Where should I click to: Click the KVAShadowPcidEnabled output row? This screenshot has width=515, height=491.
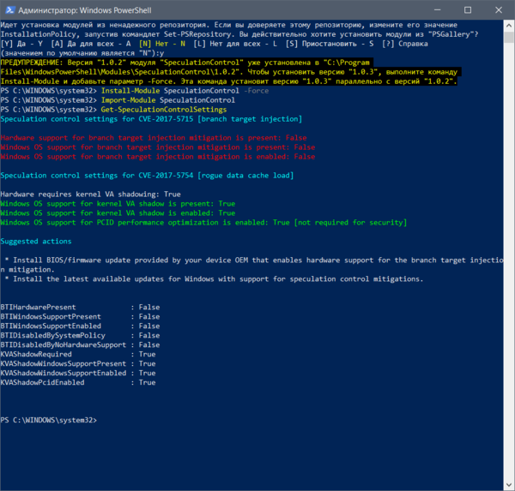point(78,382)
